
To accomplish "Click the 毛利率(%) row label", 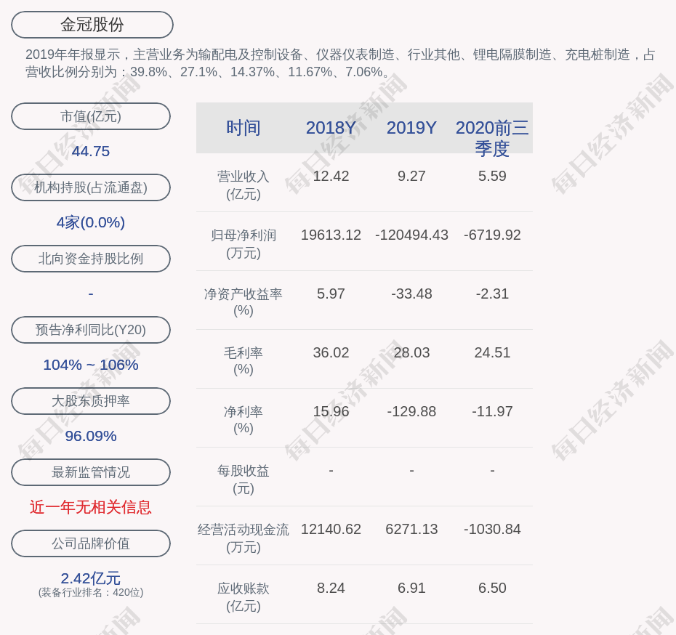I will (x=244, y=361).
